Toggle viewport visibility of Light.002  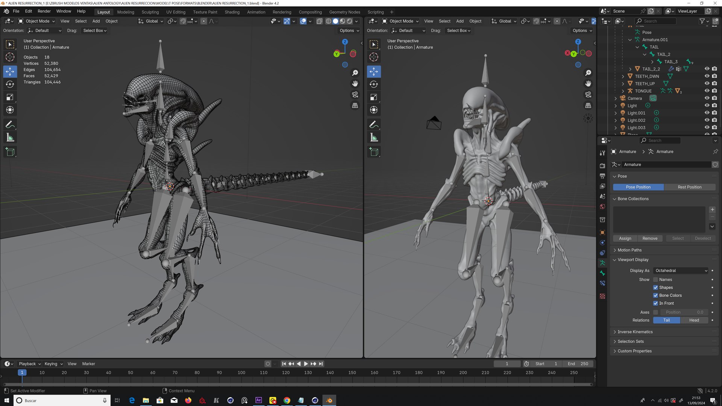pyautogui.click(x=707, y=120)
